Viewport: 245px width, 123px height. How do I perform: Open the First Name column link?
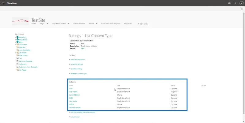click(73, 92)
